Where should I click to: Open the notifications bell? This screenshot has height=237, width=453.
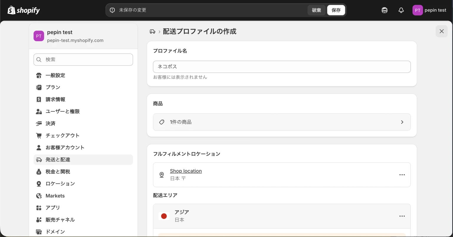pos(401,10)
